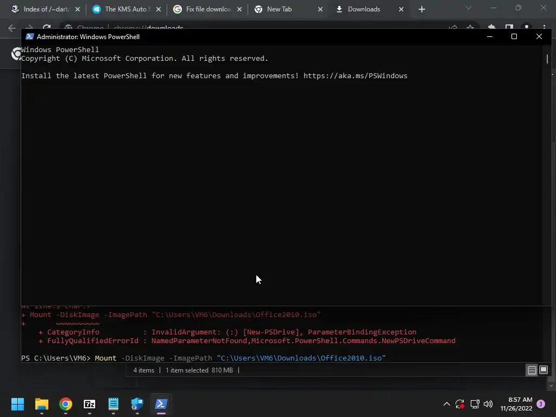Click the PowerShell title bar icon
Screen dimensions: 556x417
click(x=29, y=37)
